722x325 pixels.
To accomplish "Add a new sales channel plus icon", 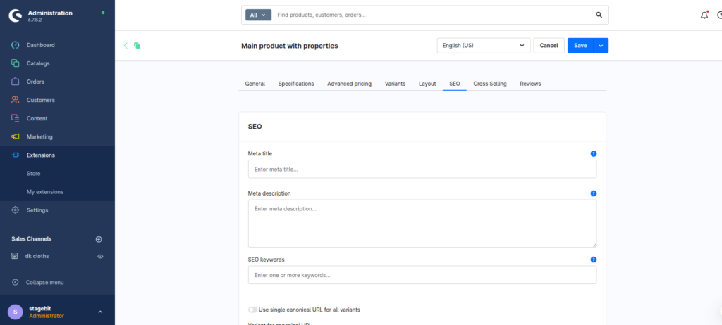I will tap(99, 239).
